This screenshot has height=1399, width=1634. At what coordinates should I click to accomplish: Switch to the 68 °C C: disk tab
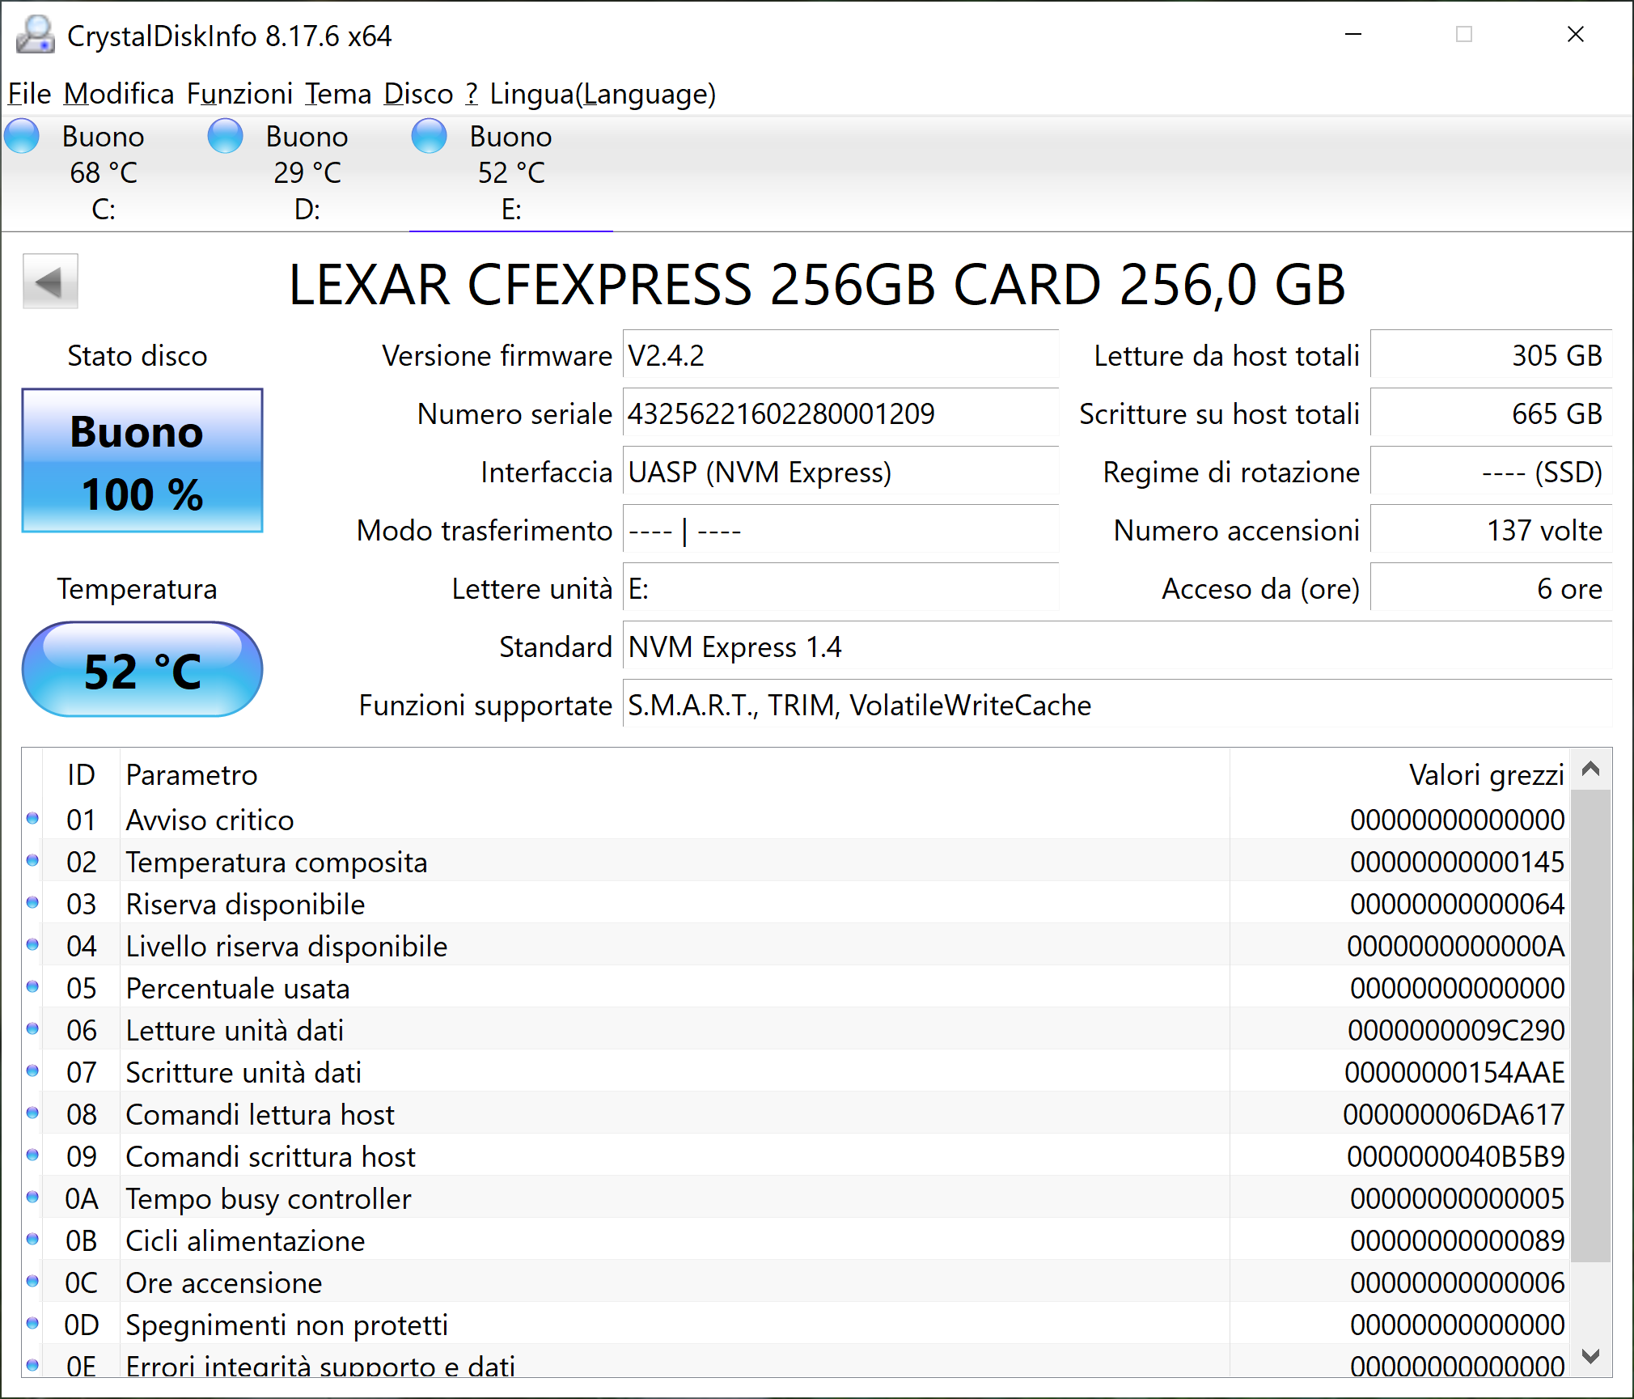tap(104, 172)
